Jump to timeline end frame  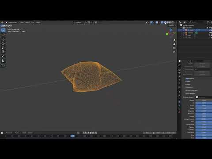[96, 133]
